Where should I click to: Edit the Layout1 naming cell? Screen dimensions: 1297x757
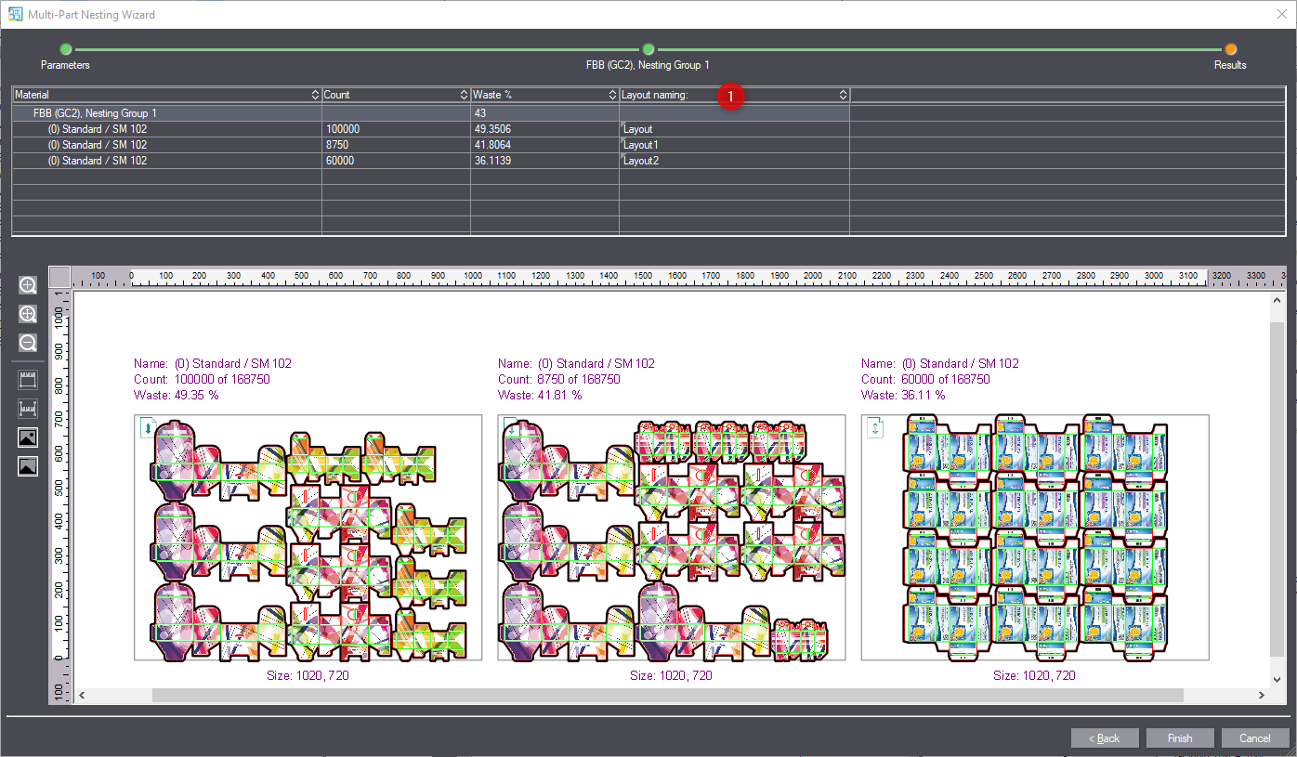tap(733, 145)
